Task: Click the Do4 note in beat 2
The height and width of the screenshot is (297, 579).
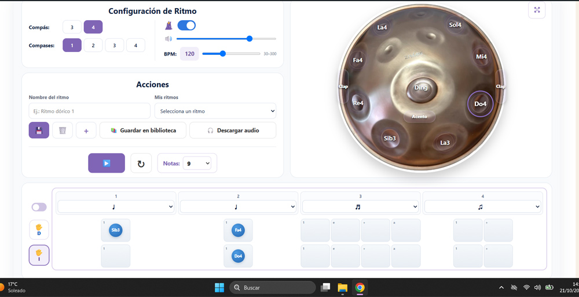Action: (x=238, y=256)
